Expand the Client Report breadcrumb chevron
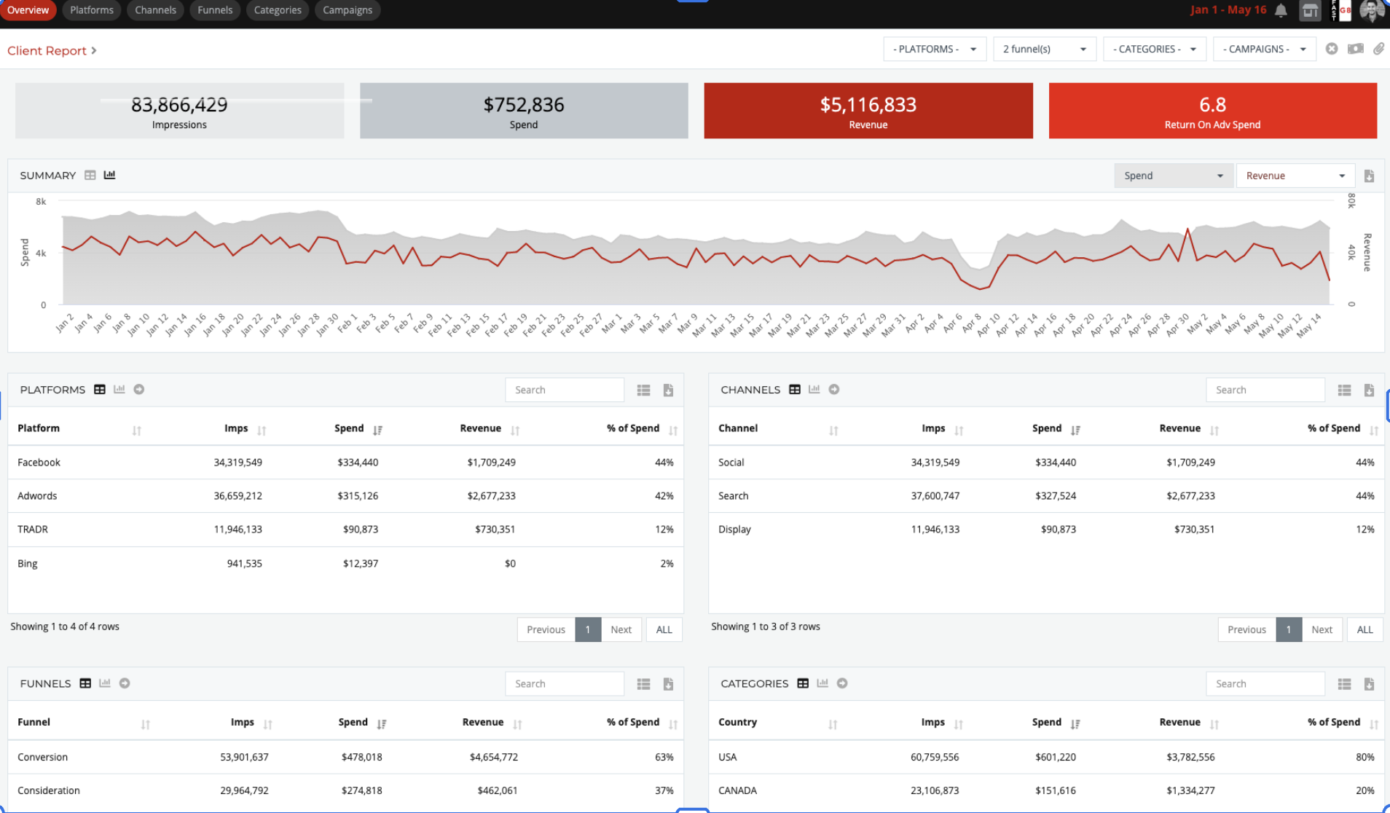Screen dimensions: 1390x813 (x=94, y=50)
